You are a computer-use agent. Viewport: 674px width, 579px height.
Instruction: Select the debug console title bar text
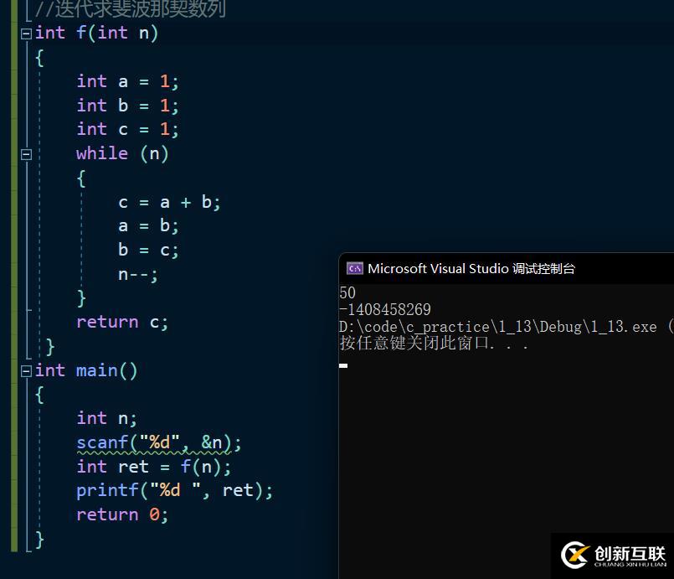(x=471, y=268)
